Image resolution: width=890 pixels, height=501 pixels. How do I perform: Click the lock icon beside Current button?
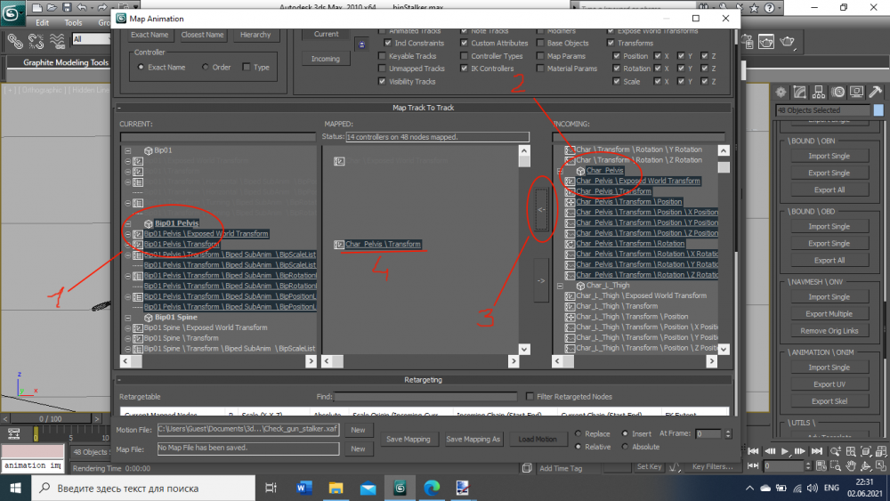pyautogui.click(x=361, y=42)
